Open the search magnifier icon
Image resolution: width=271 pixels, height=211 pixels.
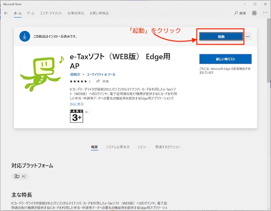pos(236,13)
